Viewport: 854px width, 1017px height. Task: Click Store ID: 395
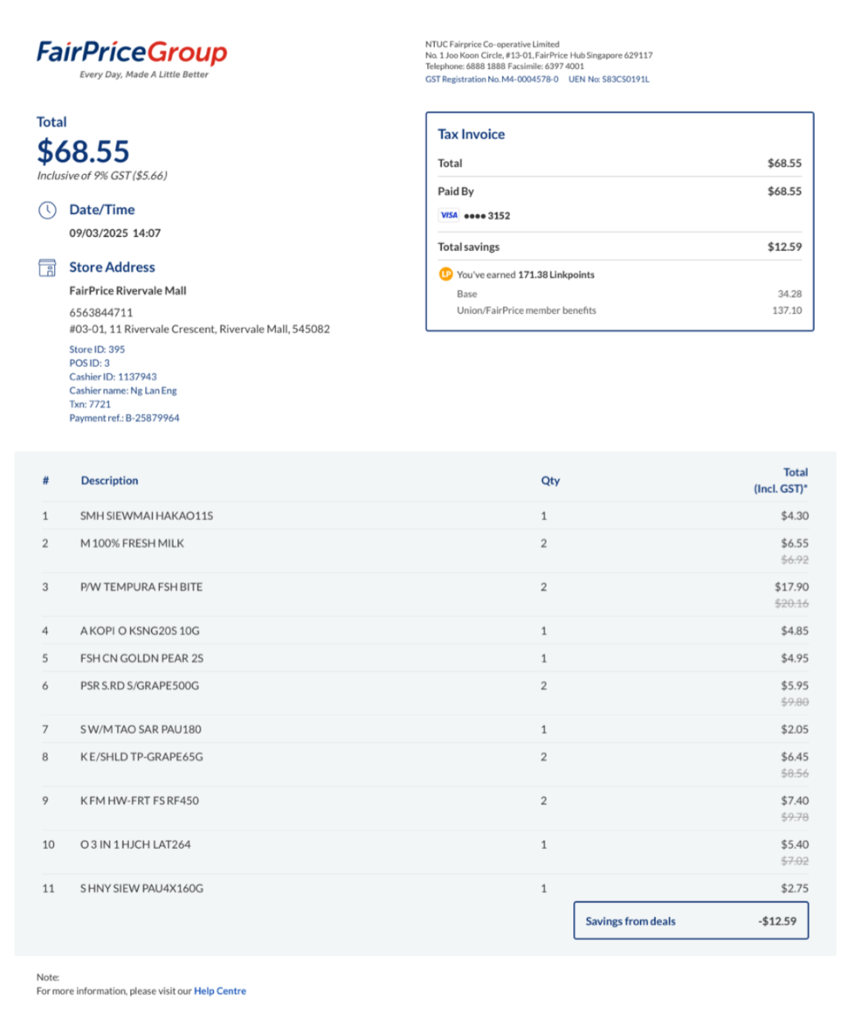[x=97, y=349]
